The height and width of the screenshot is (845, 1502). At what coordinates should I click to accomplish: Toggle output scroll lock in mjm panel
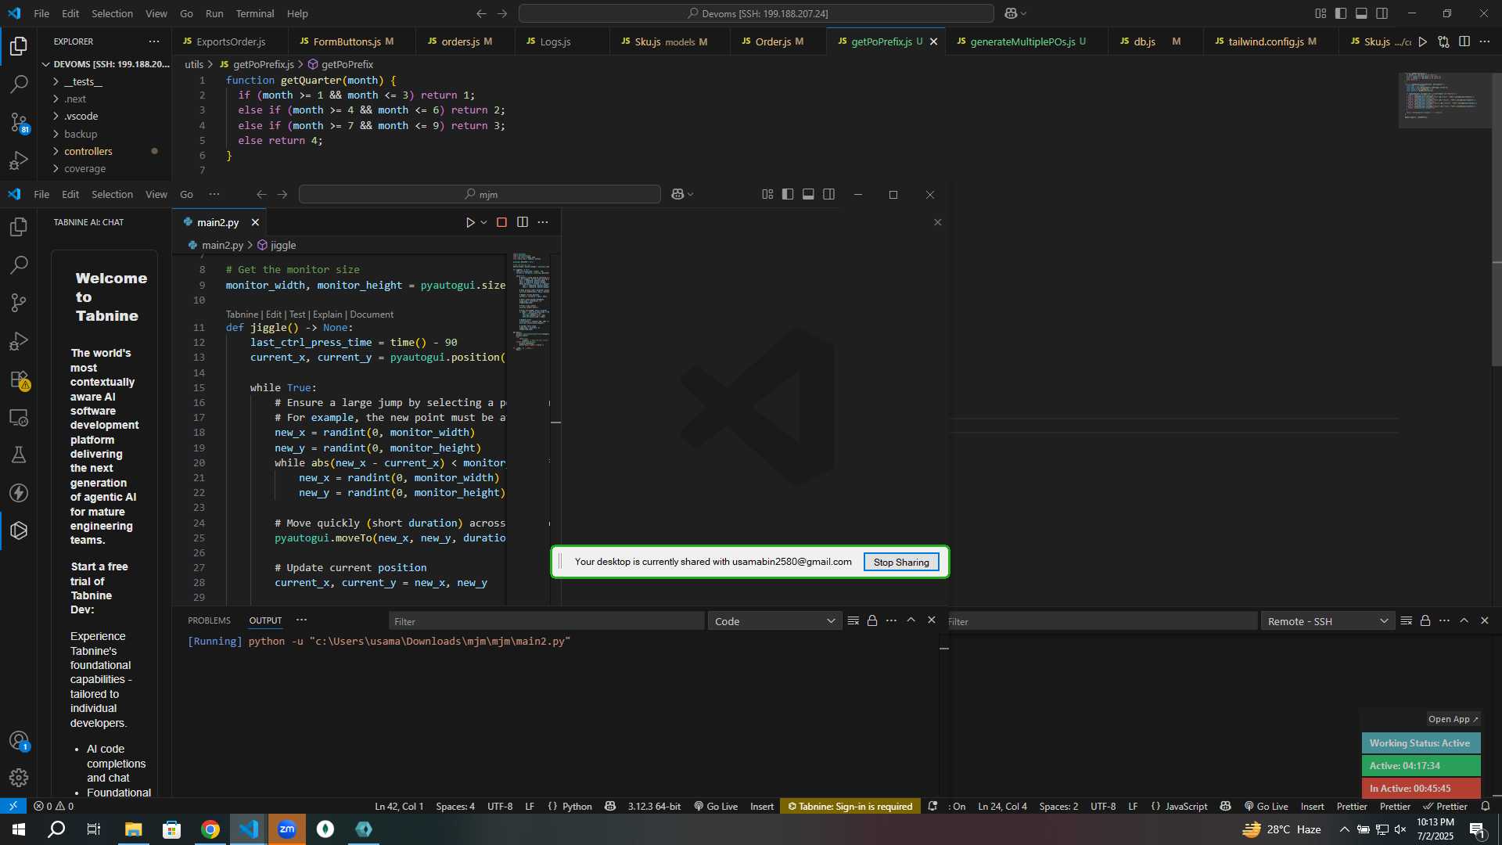[x=872, y=620]
